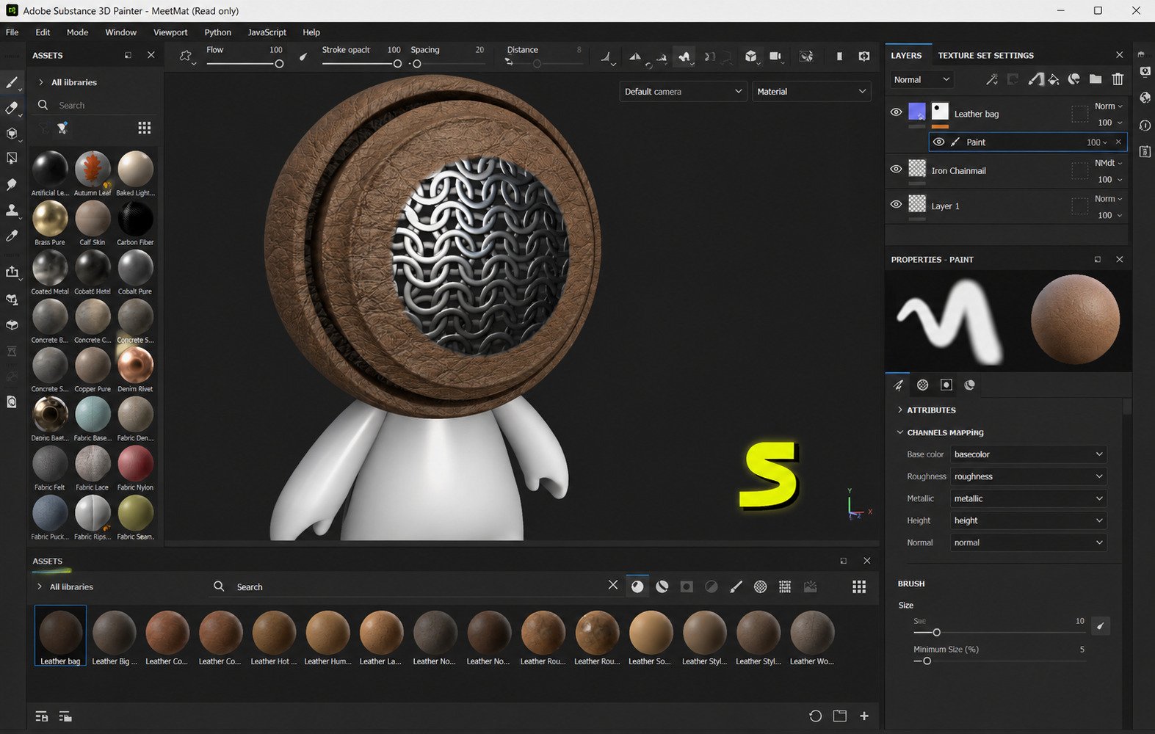This screenshot has height=734, width=1155.
Task: Open Material display mode dropdown
Action: coord(811,92)
